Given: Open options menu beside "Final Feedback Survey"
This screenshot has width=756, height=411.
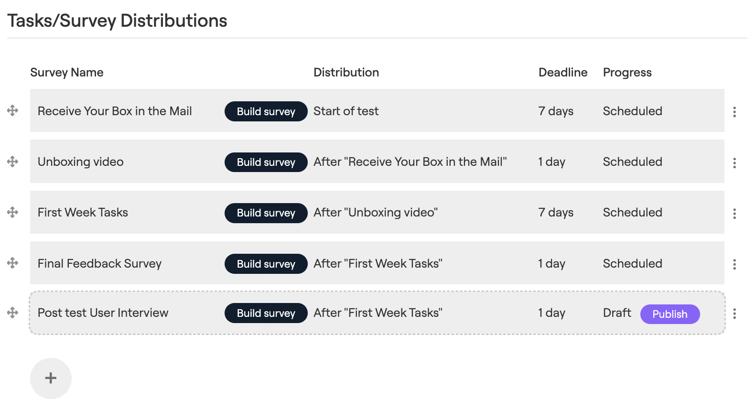Looking at the screenshot, I should (734, 264).
